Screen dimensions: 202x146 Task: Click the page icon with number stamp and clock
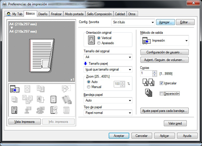pos(54,110)
